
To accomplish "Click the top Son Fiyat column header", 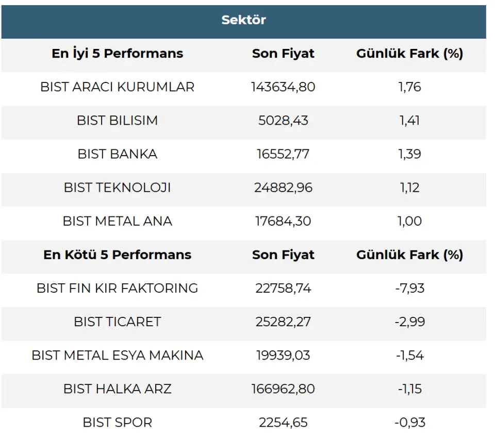I will pos(283,54).
